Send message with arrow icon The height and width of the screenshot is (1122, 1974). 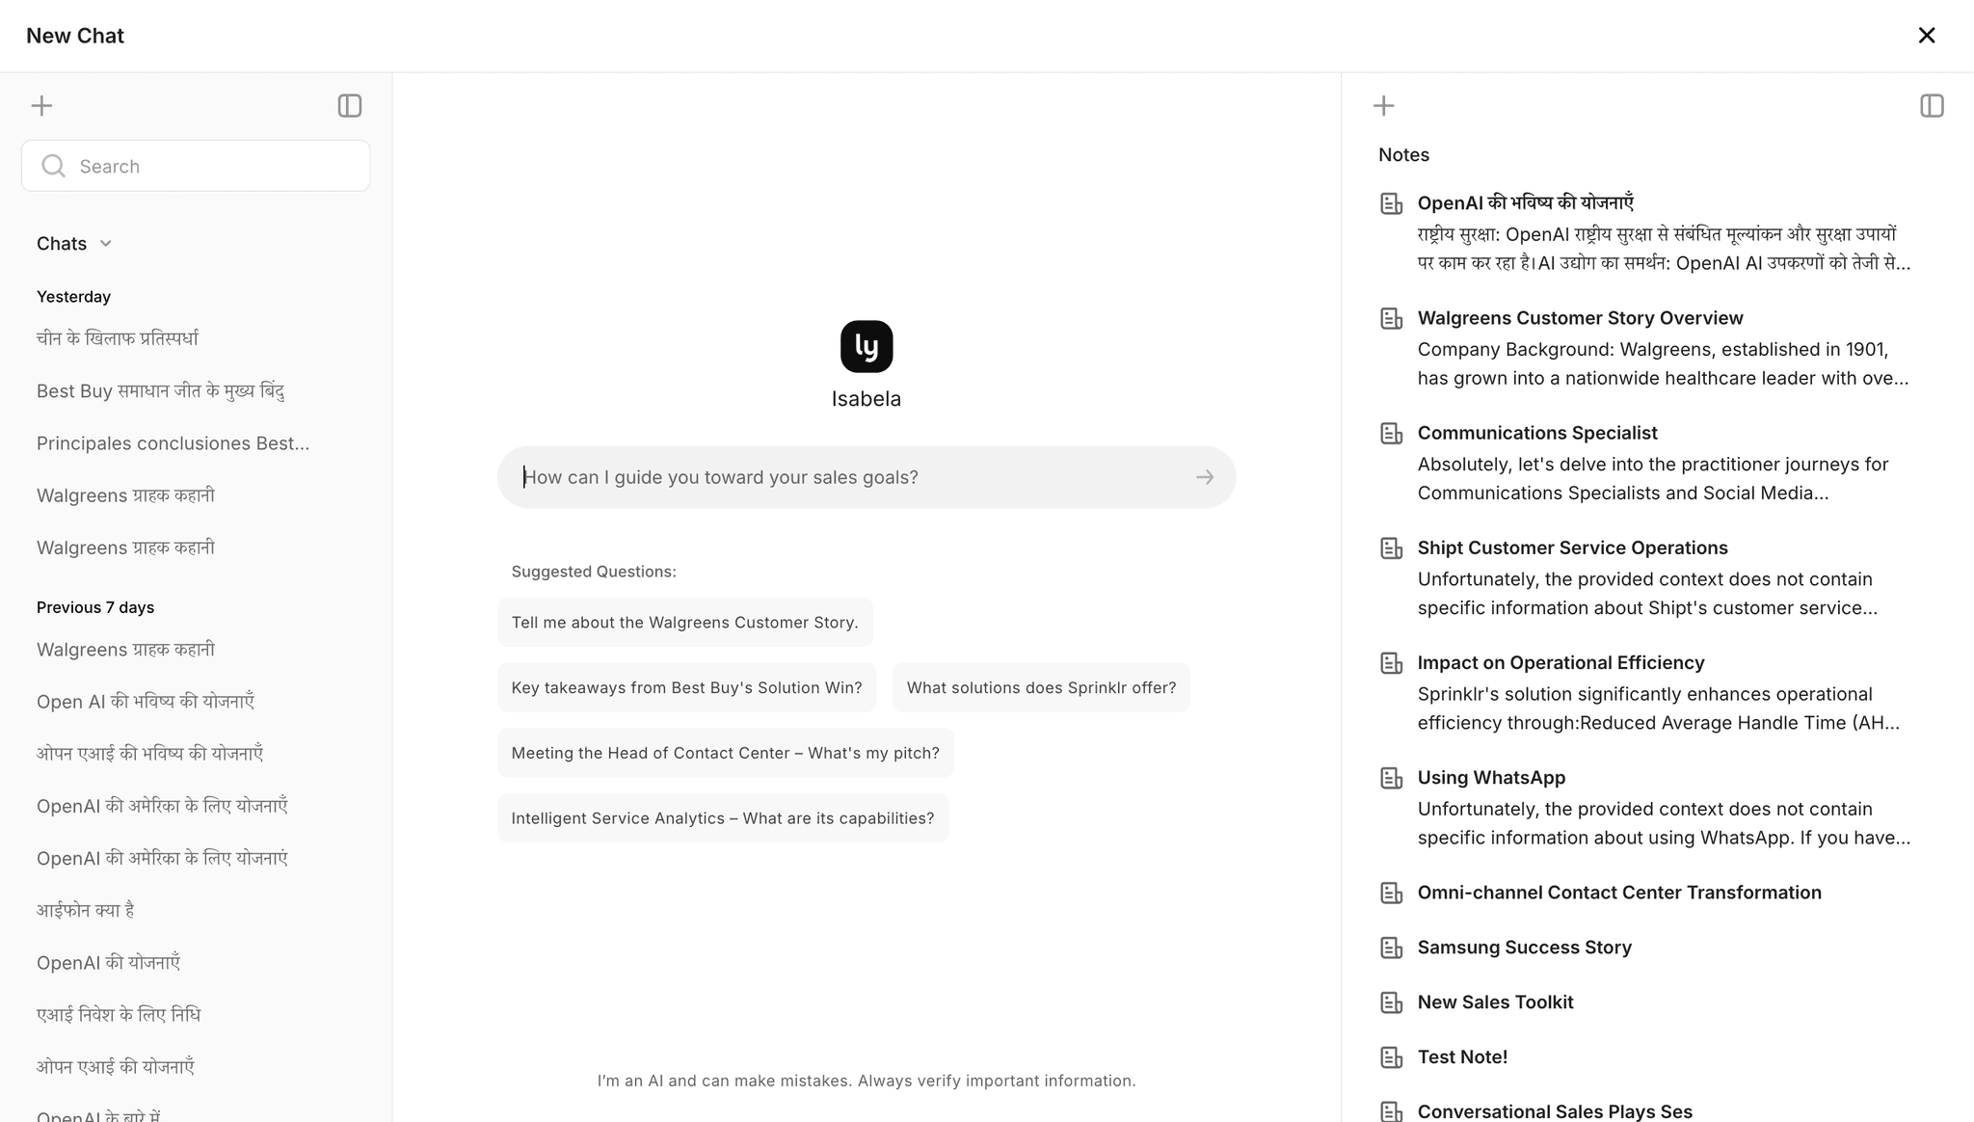[x=1205, y=477]
